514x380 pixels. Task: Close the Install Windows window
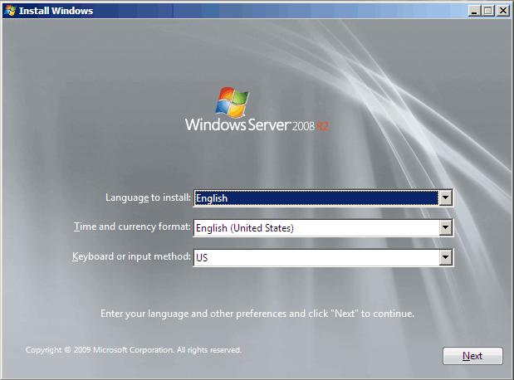click(503, 11)
